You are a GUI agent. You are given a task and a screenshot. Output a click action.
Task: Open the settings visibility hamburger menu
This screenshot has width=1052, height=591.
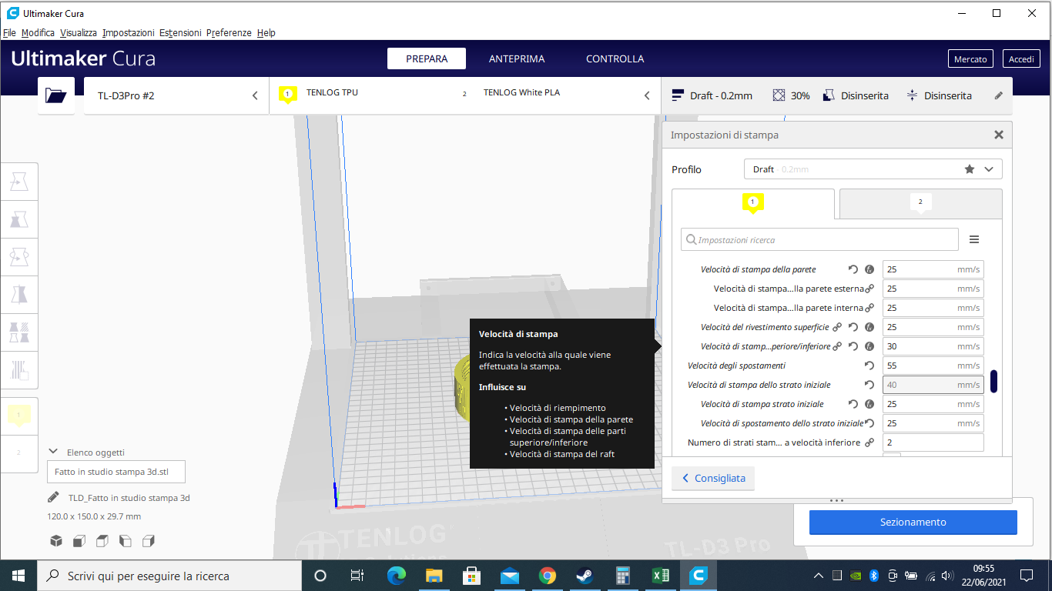coord(974,240)
